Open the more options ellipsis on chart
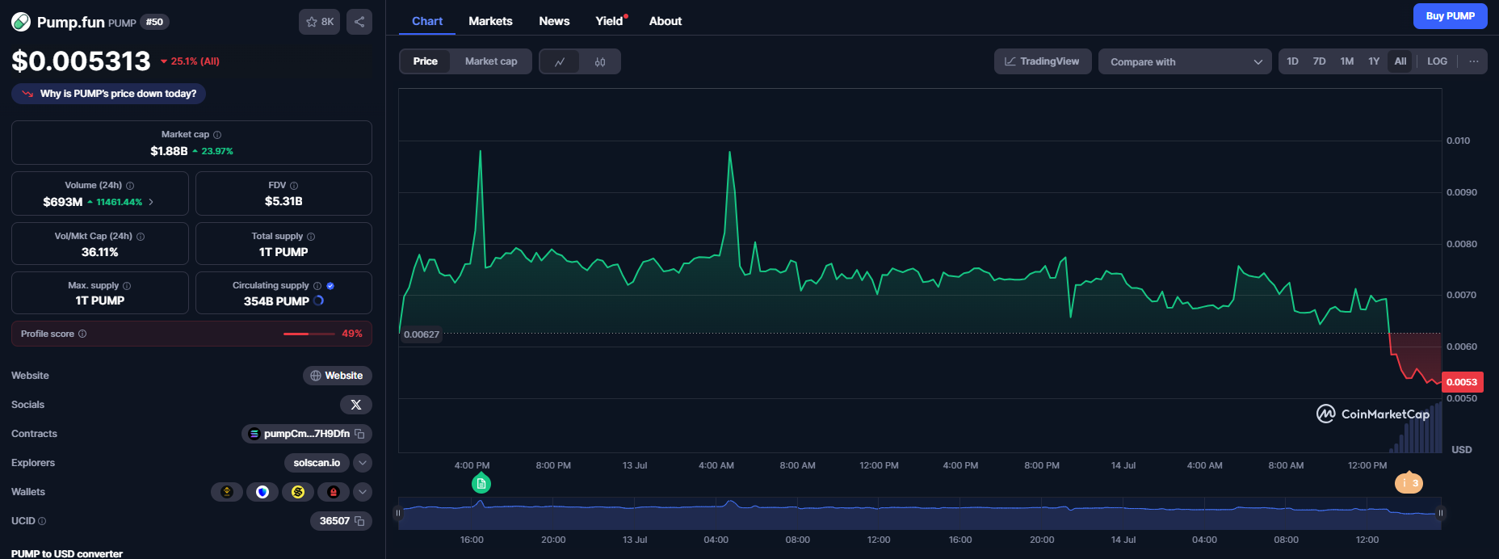Viewport: 1499px width, 559px height. tap(1474, 61)
